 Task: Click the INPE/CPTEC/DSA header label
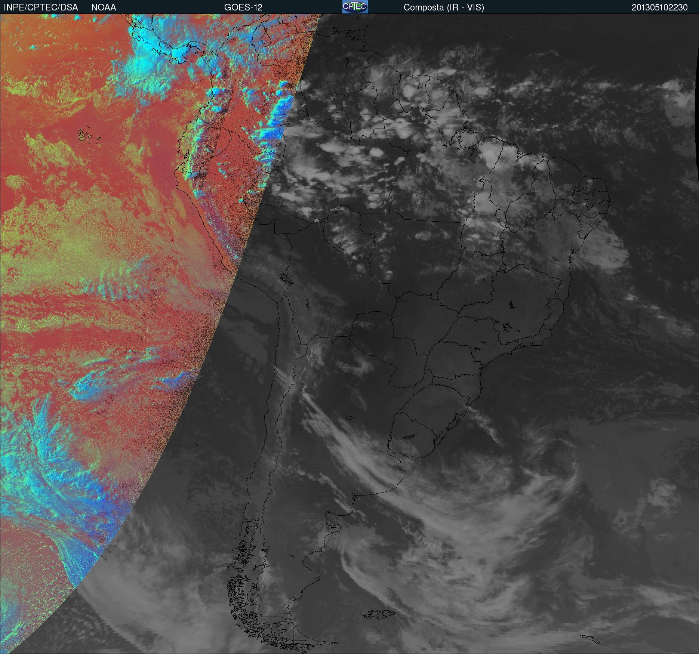pos(41,7)
